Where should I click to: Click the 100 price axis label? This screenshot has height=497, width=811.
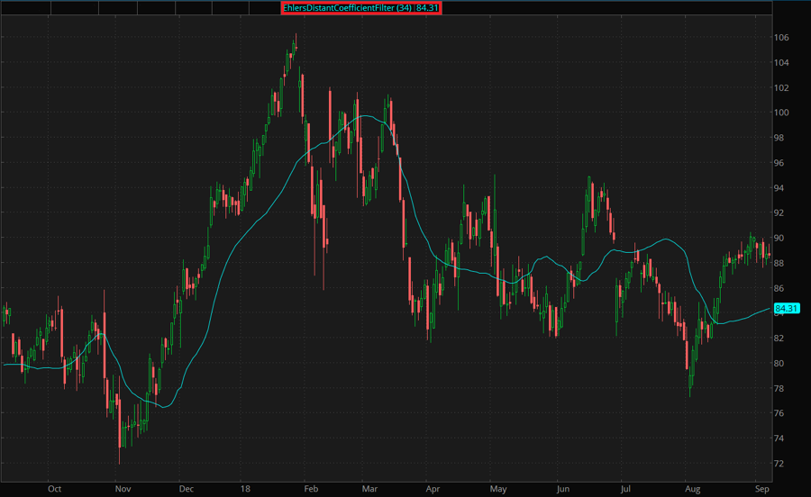pyautogui.click(x=780, y=113)
